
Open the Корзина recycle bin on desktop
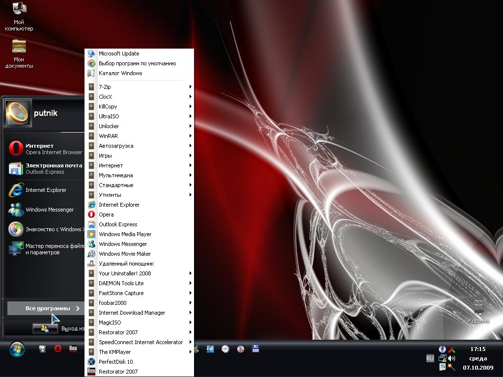coord(478,312)
